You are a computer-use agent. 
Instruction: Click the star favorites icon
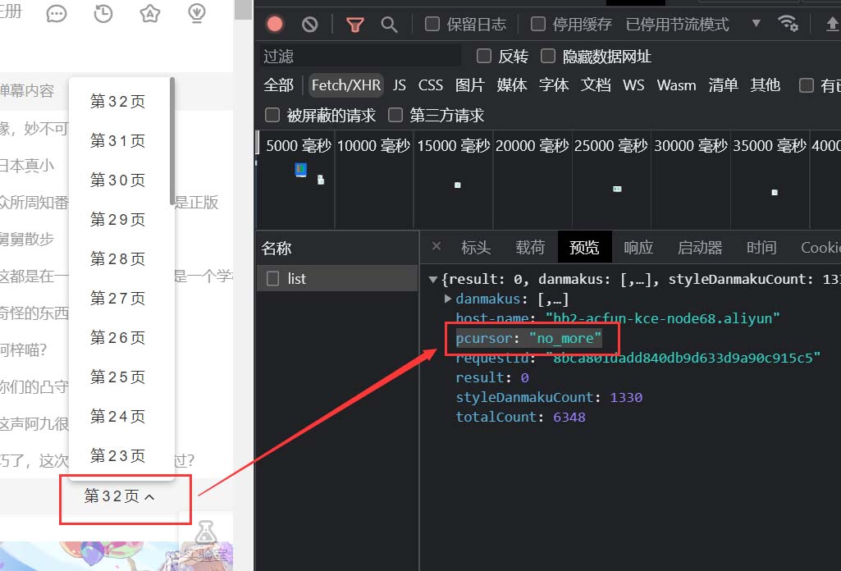149,13
